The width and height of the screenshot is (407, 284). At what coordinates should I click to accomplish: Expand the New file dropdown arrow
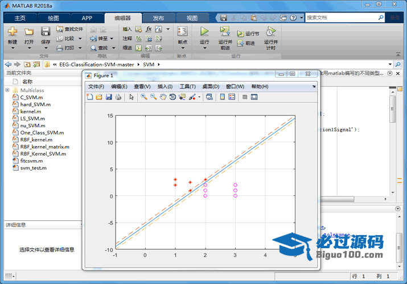pyautogui.click(x=12, y=48)
